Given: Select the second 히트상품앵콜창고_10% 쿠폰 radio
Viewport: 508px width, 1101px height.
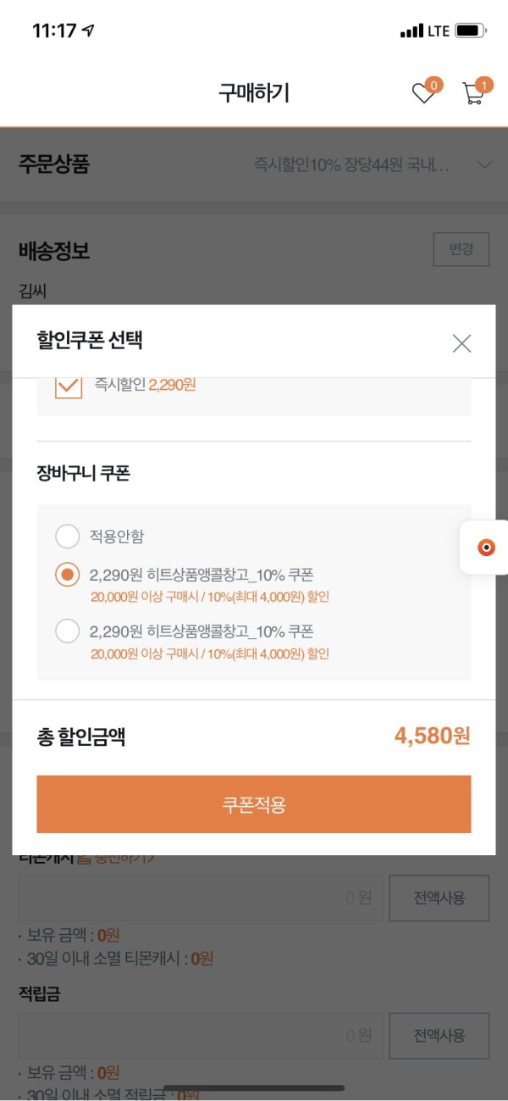Looking at the screenshot, I should tap(68, 631).
